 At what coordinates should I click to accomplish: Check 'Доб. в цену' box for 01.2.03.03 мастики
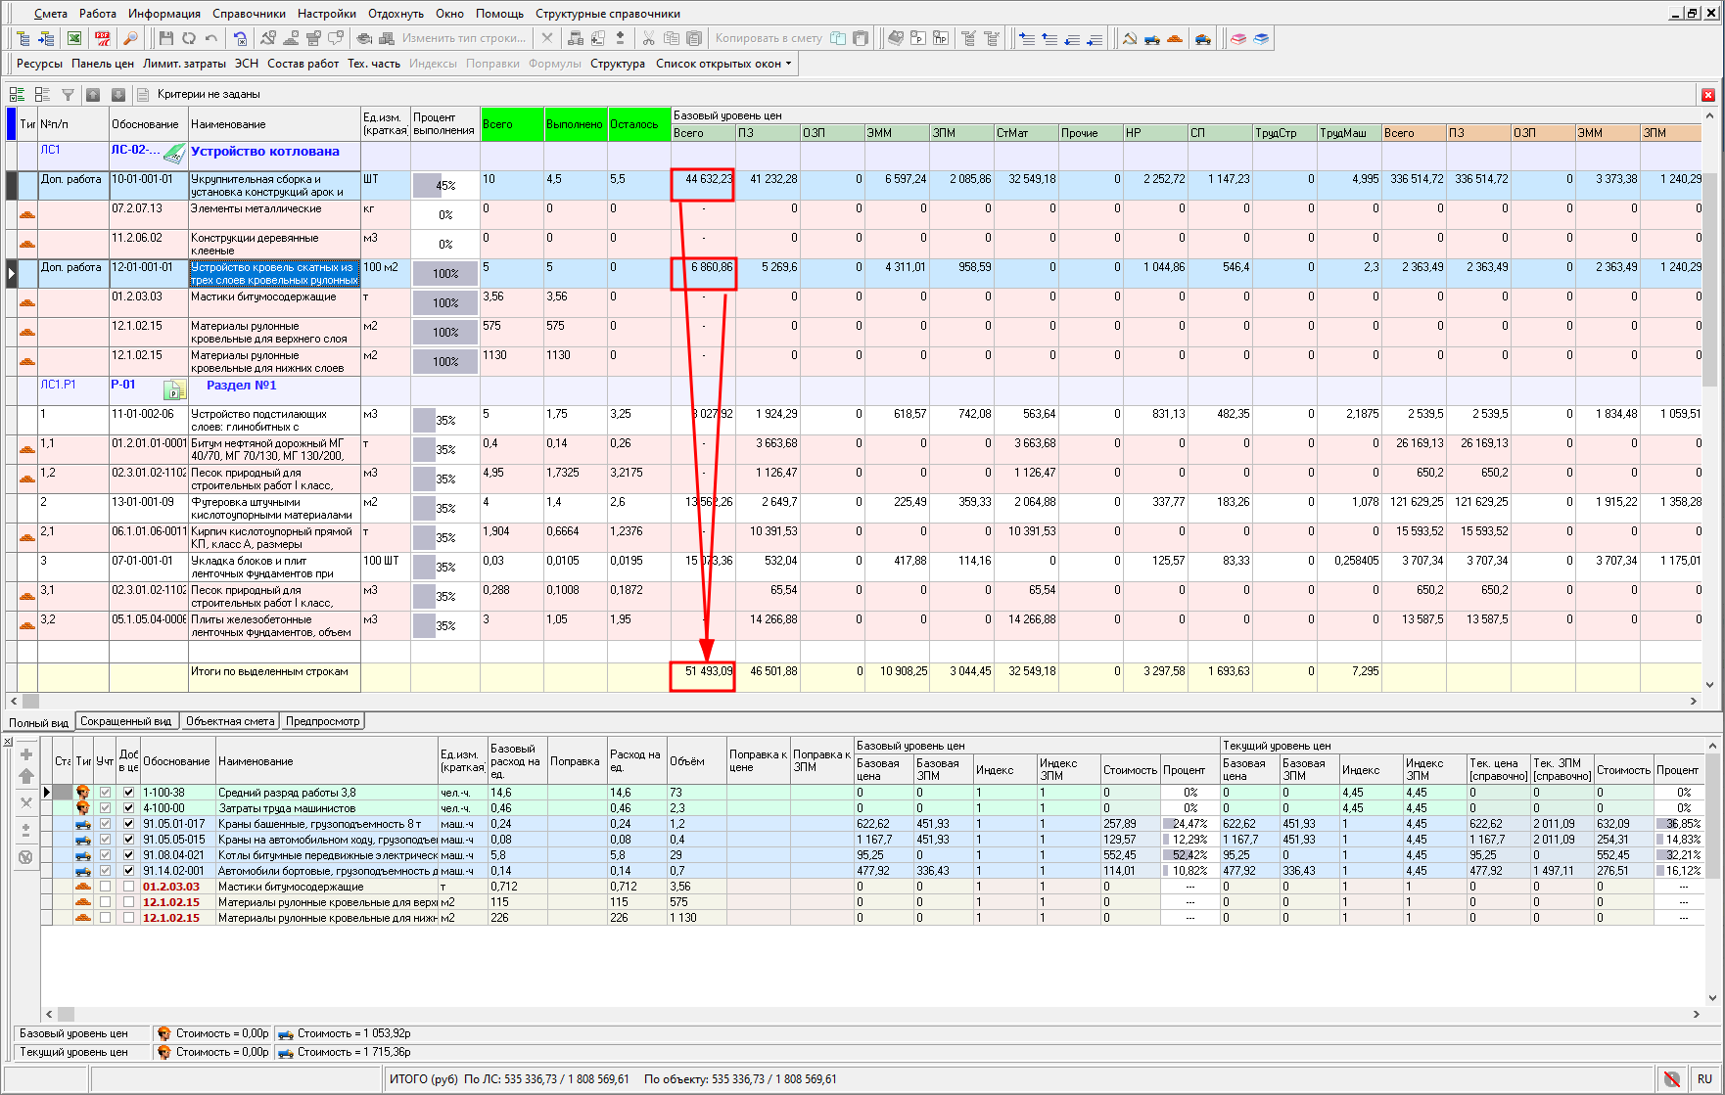[x=128, y=887]
